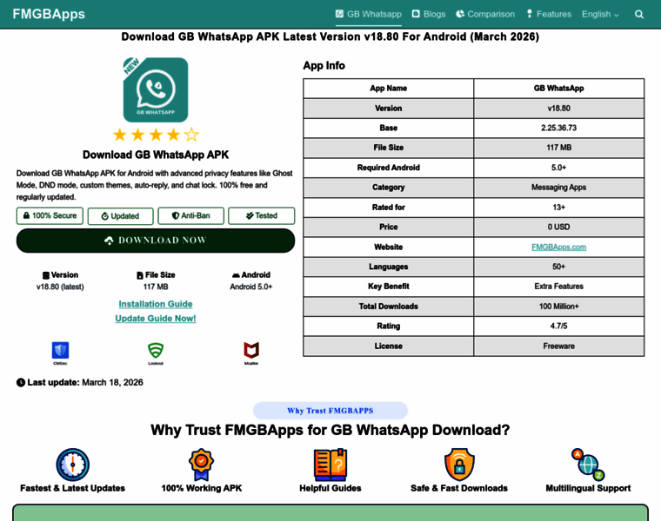Open the FMGBApps.com website link in table
Viewport: 661px width, 521px height.
click(558, 247)
